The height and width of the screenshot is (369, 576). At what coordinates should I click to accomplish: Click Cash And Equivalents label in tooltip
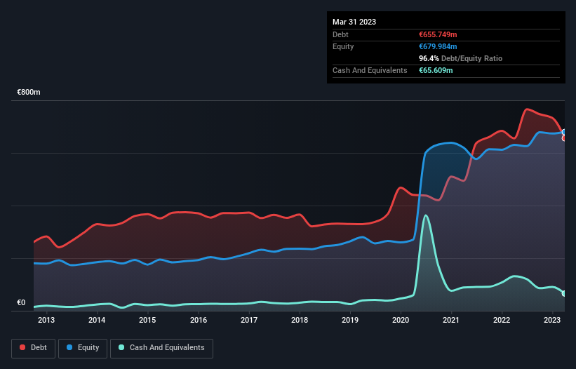[x=370, y=70]
